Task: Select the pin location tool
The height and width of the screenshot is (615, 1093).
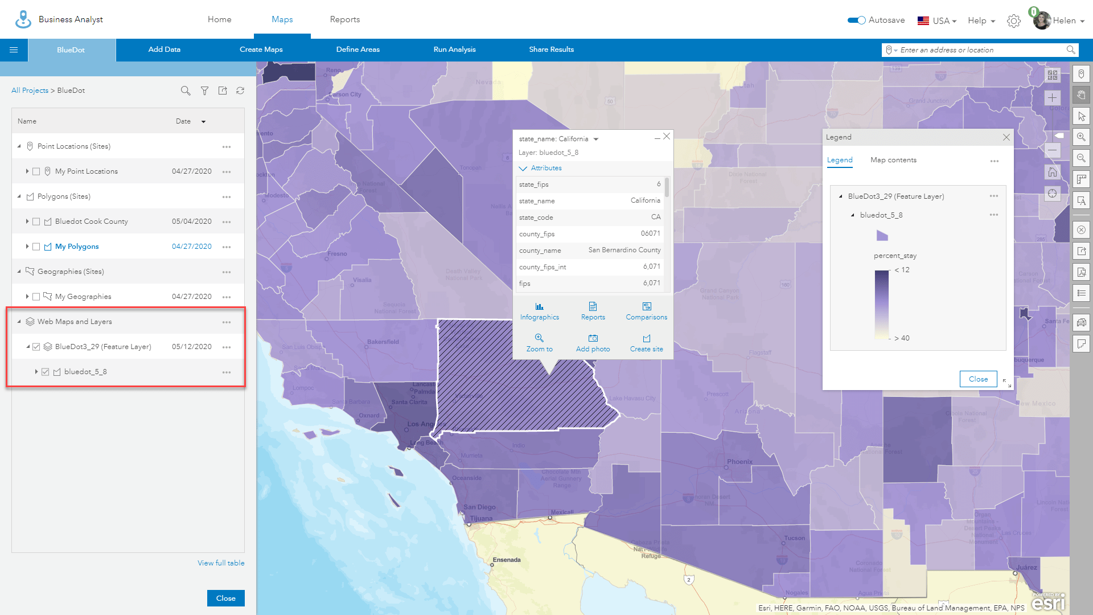Action: 1081,74
